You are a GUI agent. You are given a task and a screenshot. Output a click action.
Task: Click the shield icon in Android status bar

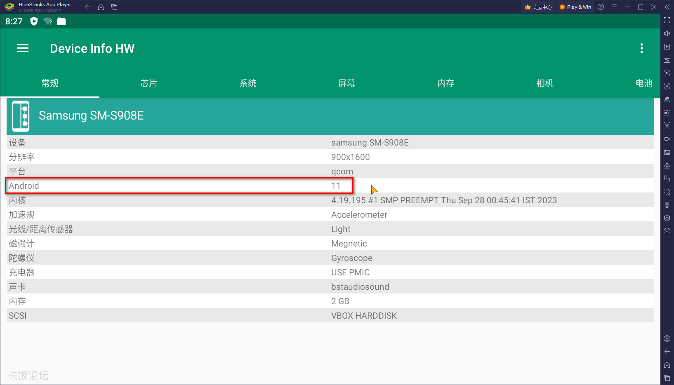tap(34, 21)
